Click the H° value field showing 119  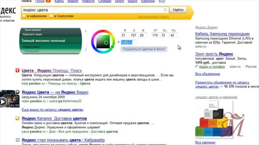(155, 35)
